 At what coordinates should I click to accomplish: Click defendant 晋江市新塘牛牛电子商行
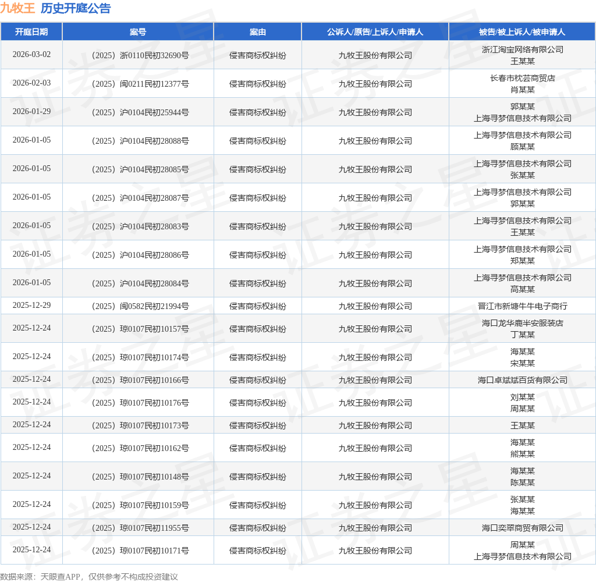click(522, 306)
